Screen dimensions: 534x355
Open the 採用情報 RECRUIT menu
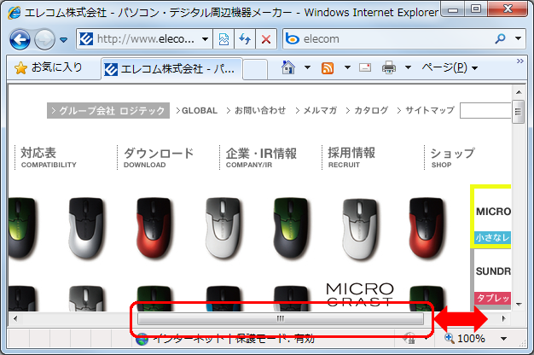tap(351, 157)
